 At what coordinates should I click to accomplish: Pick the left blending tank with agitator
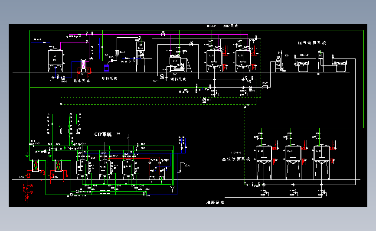[x=214, y=60]
